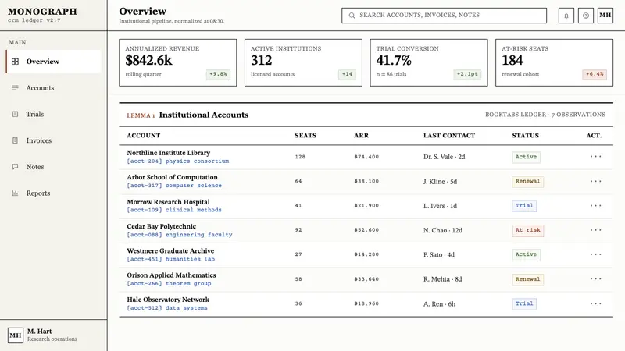The width and height of the screenshot is (625, 351).
Task: Open the notifications bell icon
Action: [x=566, y=16]
